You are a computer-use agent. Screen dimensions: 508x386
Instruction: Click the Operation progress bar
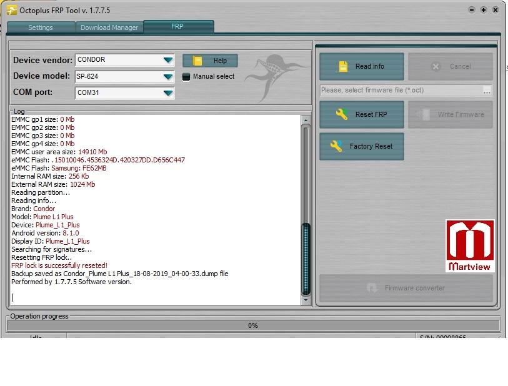[x=252, y=325]
